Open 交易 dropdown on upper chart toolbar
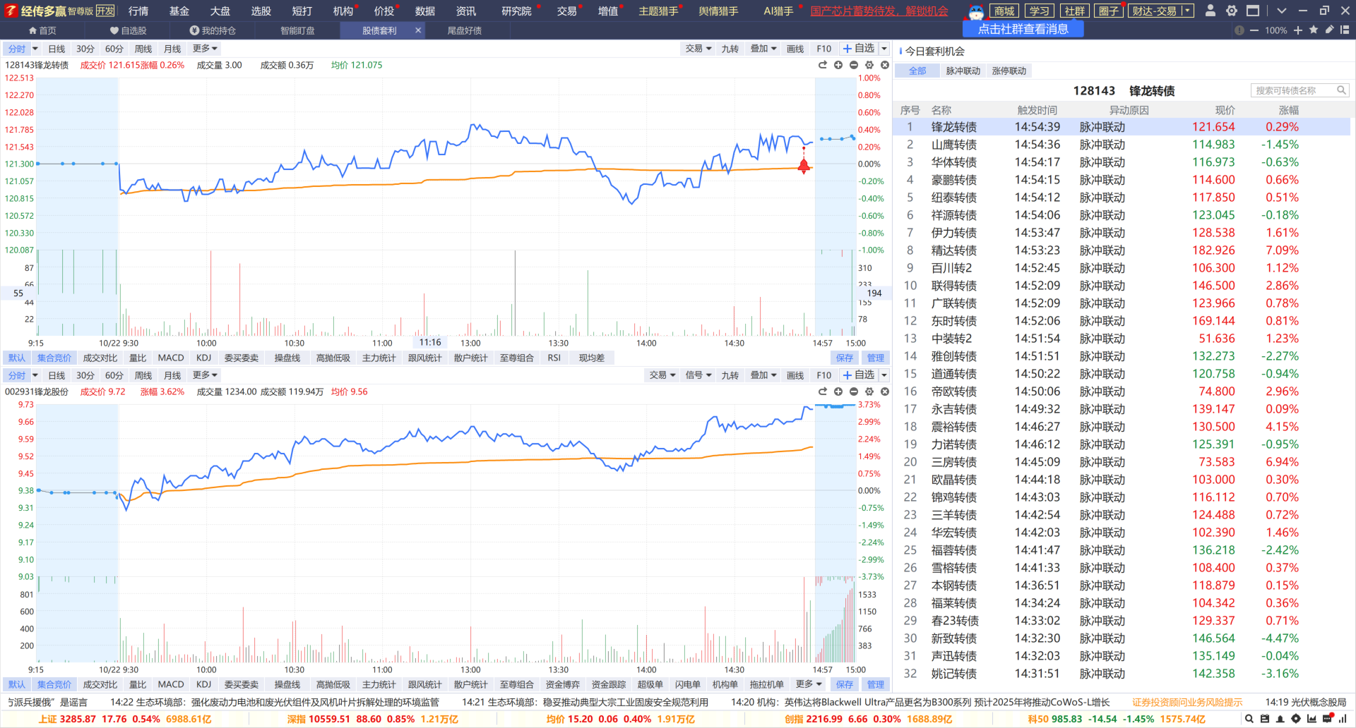The height and width of the screenshot is (728, 1356). 698,49
